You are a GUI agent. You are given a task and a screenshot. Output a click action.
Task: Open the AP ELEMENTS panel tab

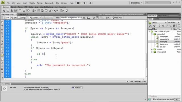(x=163, y=16)
